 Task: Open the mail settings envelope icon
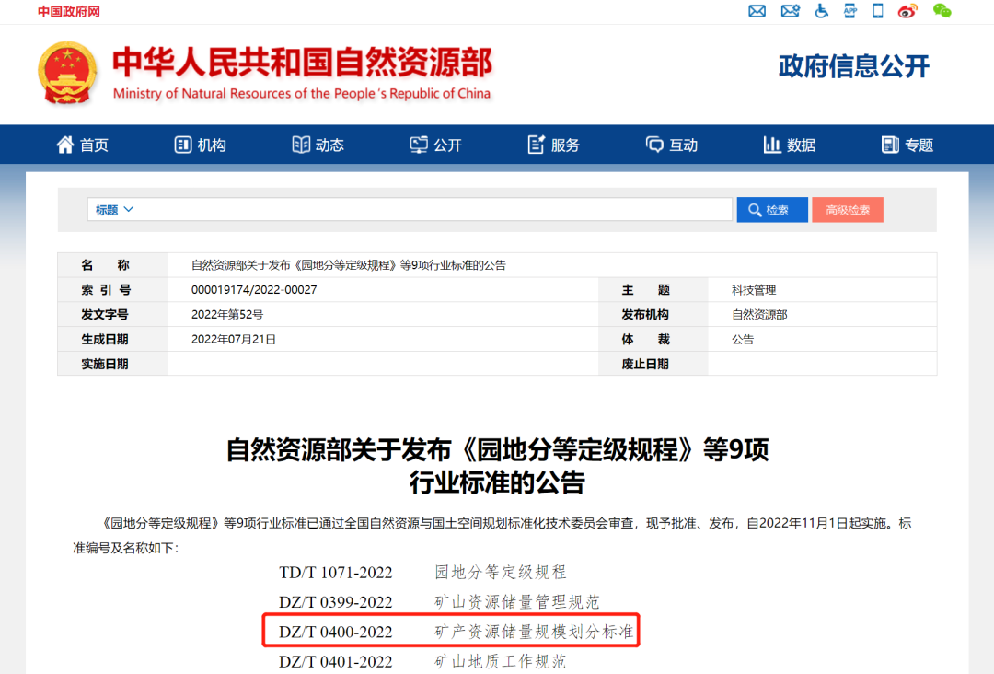click(x=790, y=11)
